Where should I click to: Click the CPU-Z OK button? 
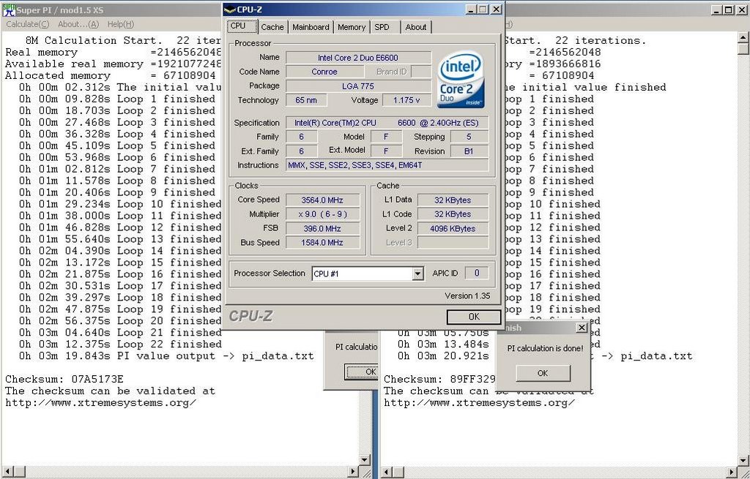474,317
